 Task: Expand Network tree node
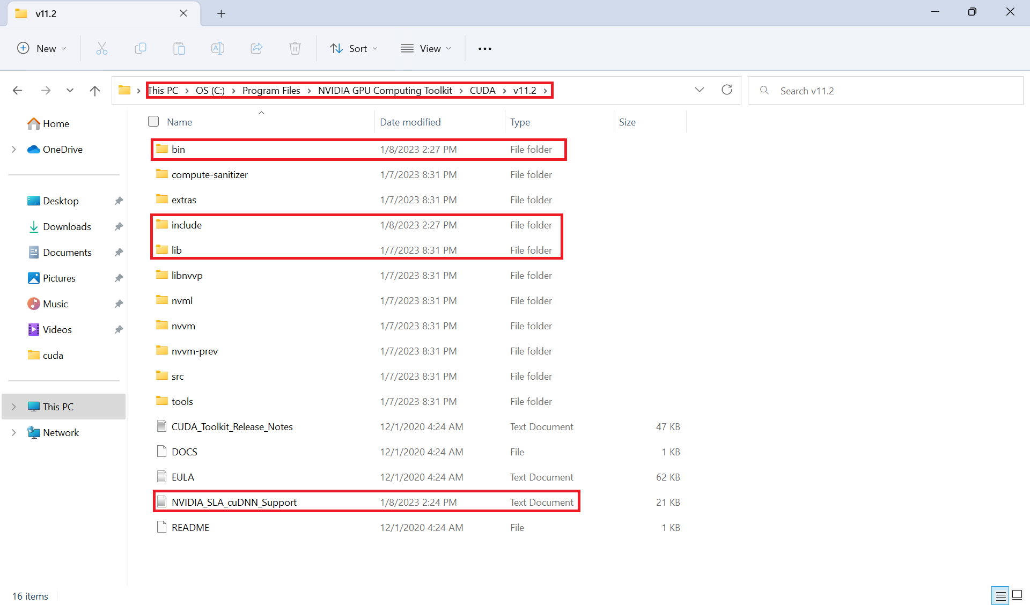(x=14, y=433)
